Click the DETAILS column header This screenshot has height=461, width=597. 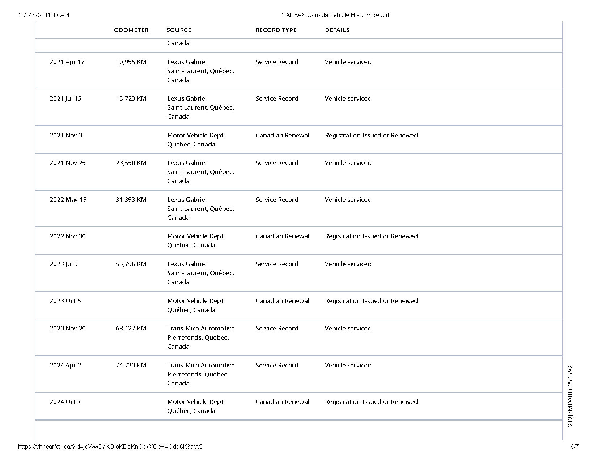337,30
